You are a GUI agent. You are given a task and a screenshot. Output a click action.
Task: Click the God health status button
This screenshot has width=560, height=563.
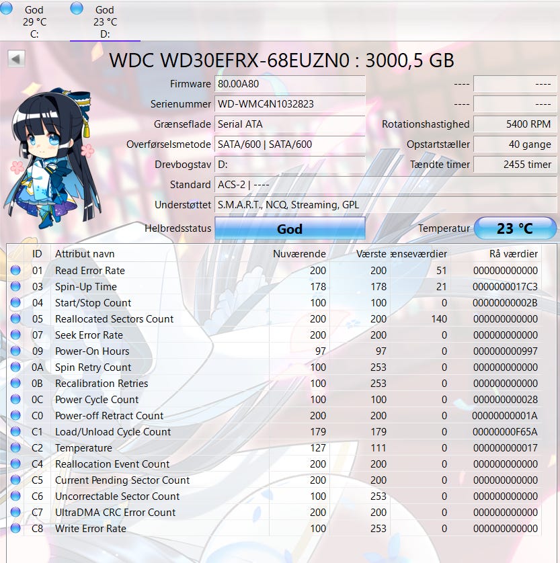290,228
